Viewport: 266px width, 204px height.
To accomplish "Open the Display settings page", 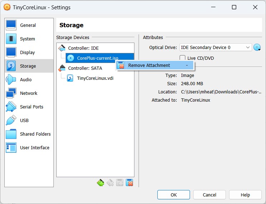I will tap(29, 52).
